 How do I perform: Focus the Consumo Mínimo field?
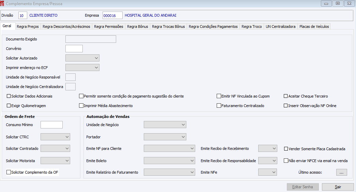51,125
